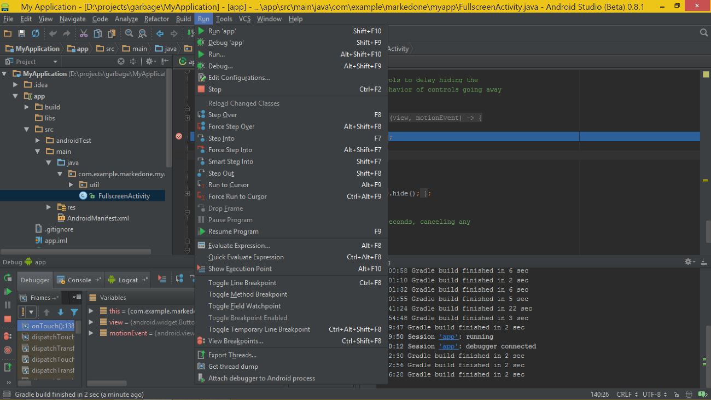The height and width of the screenshot is (400, 711).
Task: Click the Find magnifier icon
Action: [129, 33]
